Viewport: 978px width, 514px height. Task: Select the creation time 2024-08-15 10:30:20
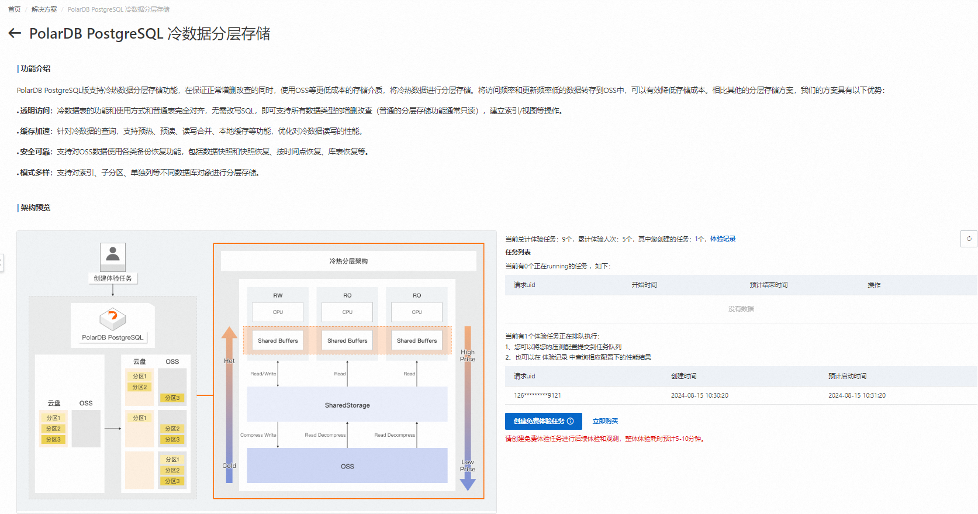click(x=699, y=395)
